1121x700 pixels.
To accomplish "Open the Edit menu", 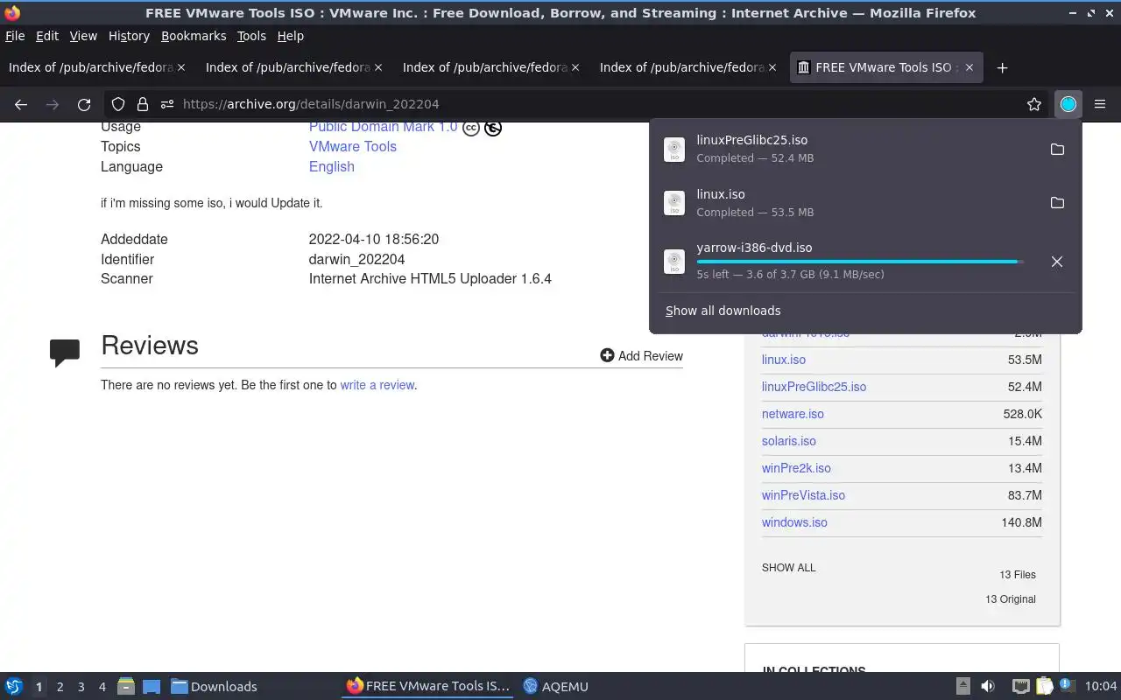I will (x=47, y=36).
